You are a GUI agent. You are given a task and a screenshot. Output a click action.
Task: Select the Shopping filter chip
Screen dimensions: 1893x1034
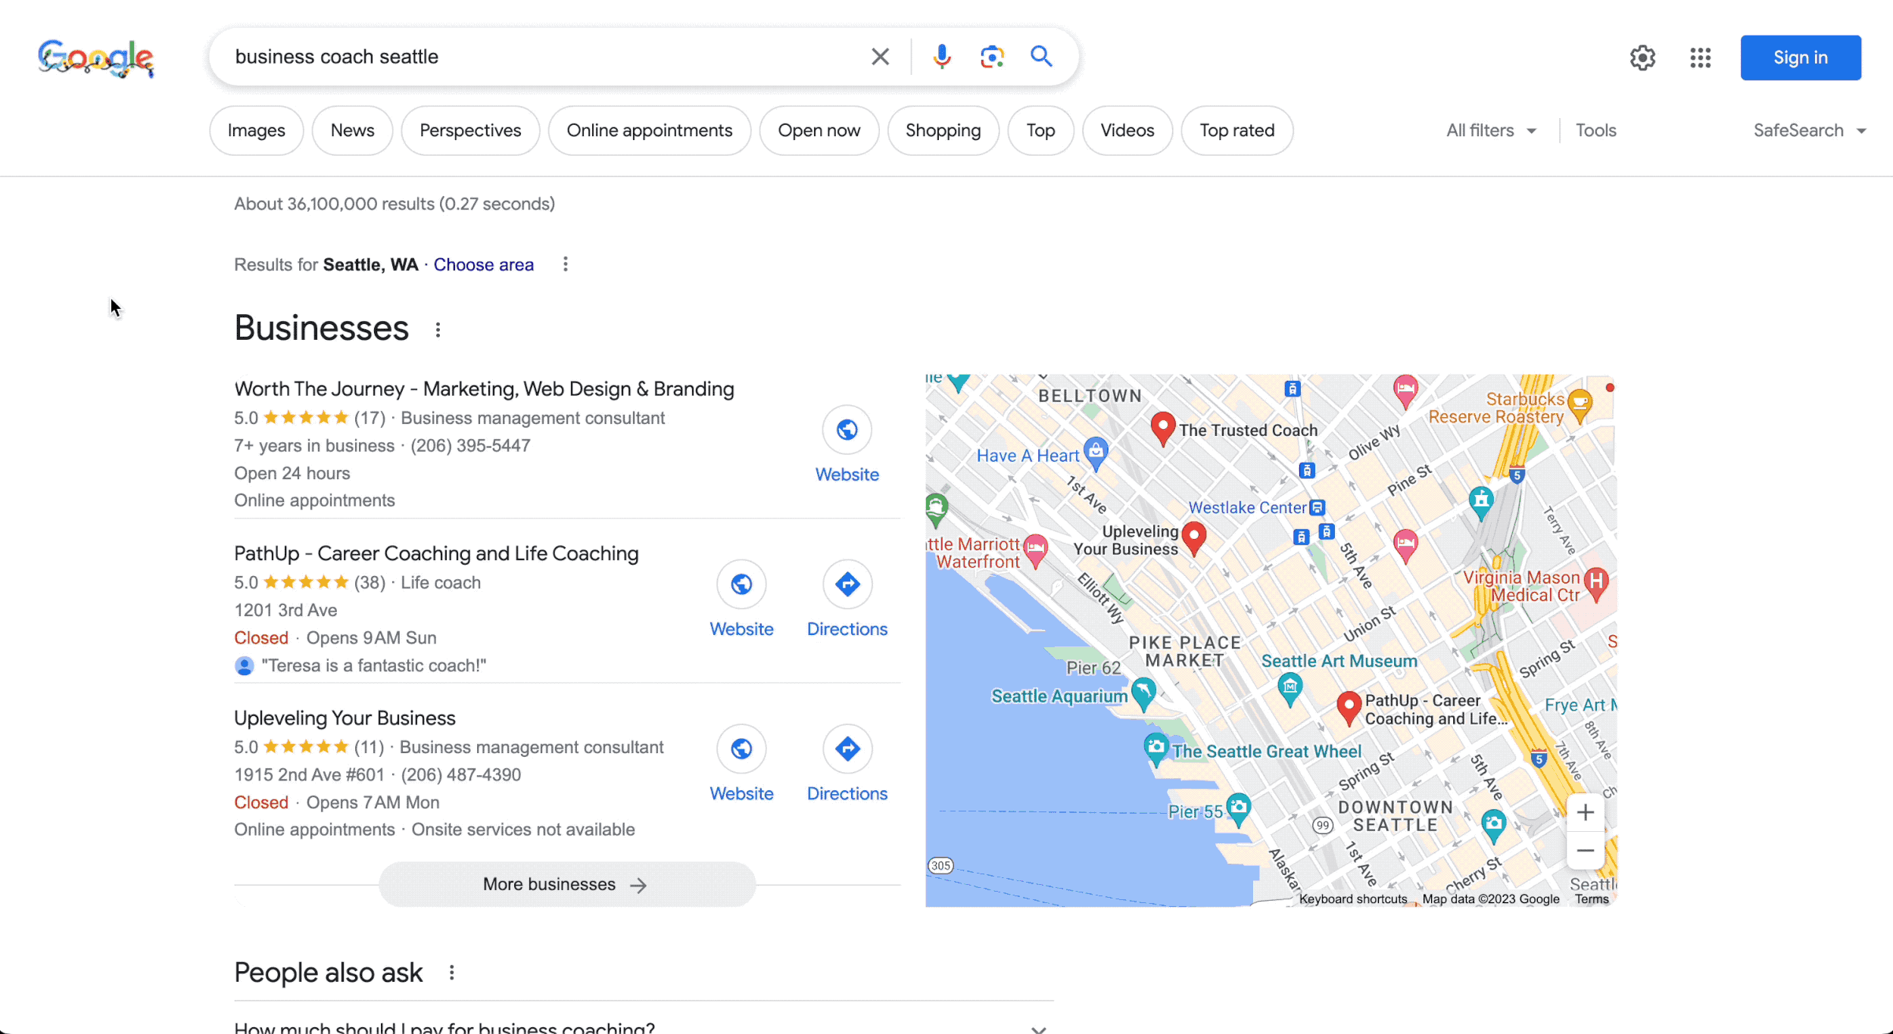(943, 130)
